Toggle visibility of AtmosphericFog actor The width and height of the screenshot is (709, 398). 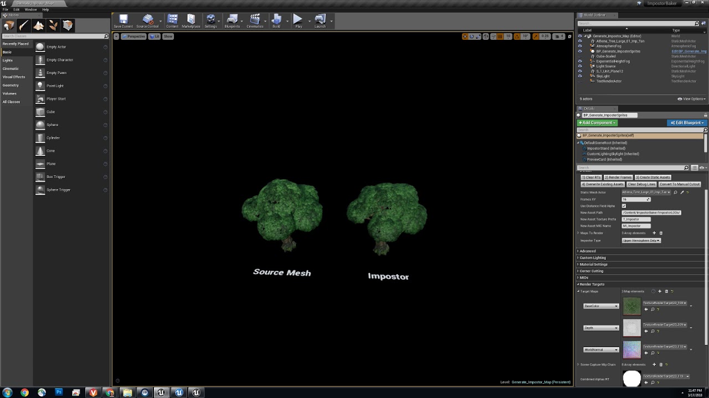pos(580,46)
